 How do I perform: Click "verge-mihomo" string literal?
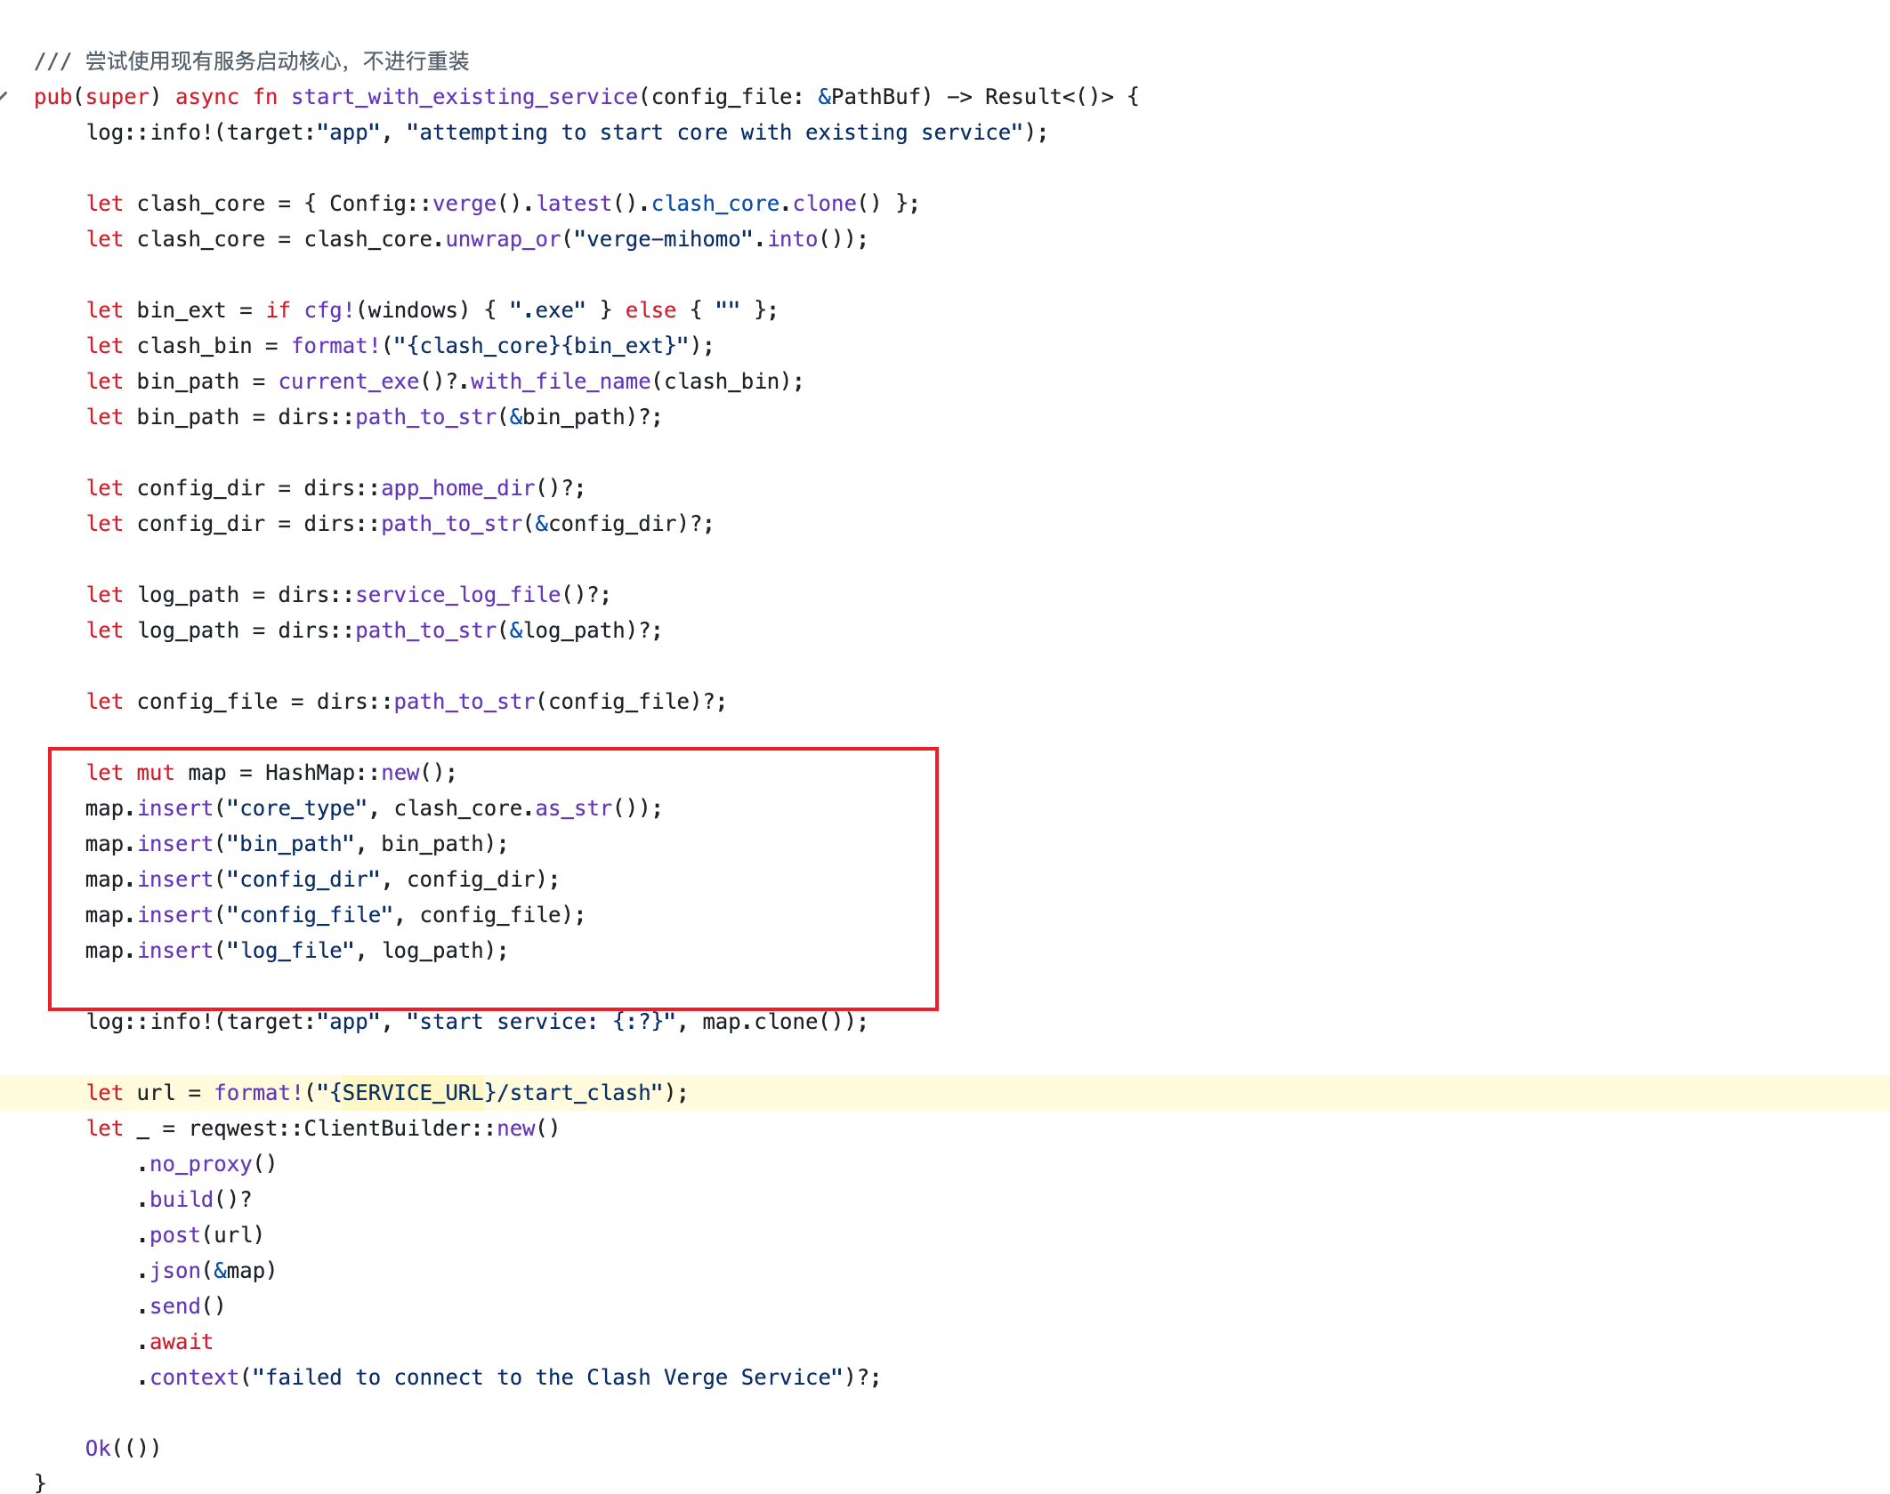point(663,238)
